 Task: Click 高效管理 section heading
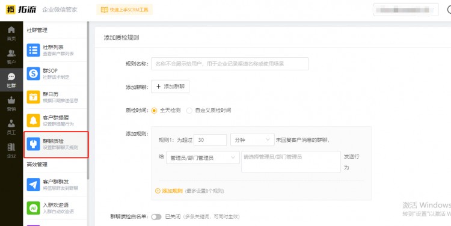pyautogui.click(x=37, y=165)
